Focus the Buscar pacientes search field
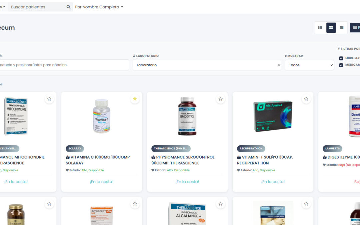Image resolution: width=360 pixels, height=225 pixels. 38,7
